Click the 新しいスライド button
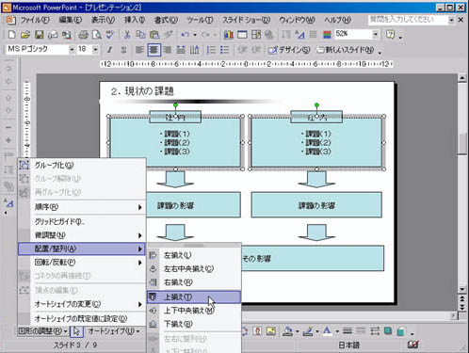 pyautogui.click(x=346, y=50)
